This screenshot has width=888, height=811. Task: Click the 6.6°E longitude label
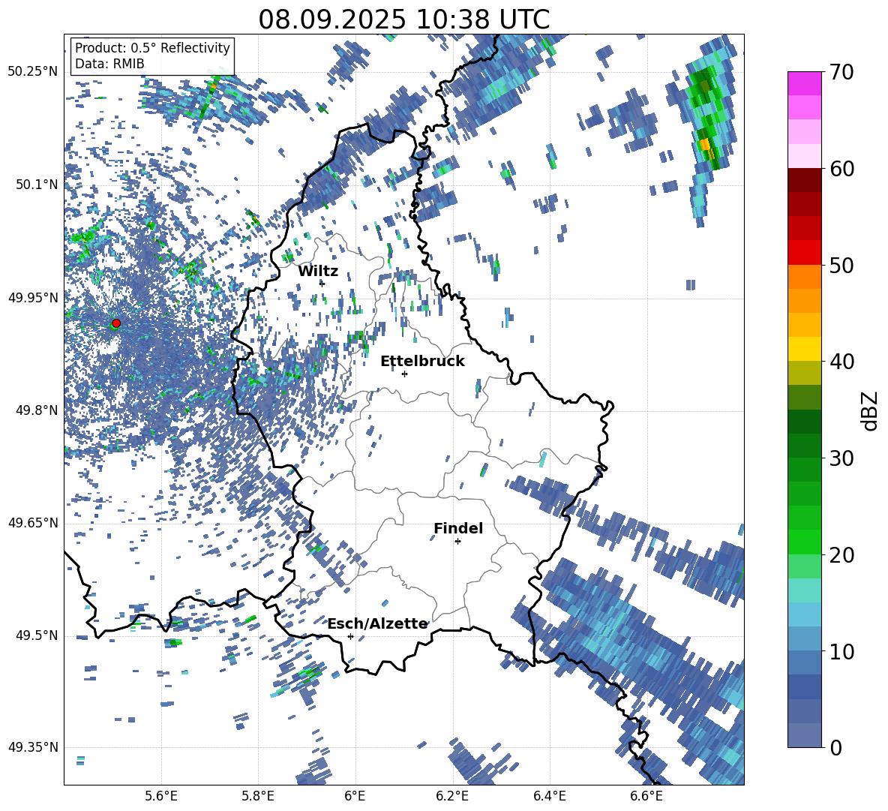[646, 796]
